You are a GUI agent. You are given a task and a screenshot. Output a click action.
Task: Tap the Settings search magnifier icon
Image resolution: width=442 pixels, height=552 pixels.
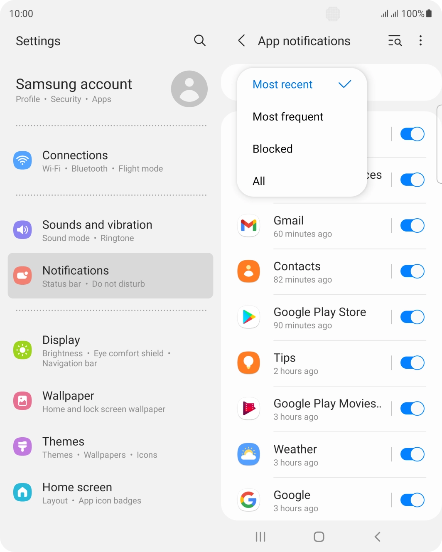point(200,40)
